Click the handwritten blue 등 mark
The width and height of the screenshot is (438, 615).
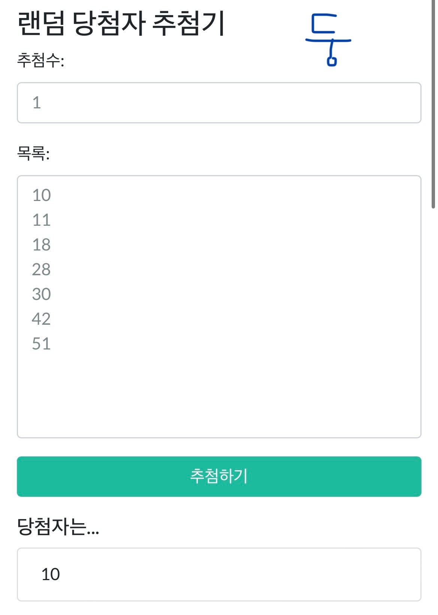[x=328, y=39]
